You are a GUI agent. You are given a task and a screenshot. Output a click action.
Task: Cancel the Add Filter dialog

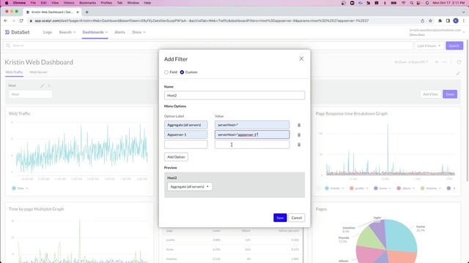[x=297, y=218]
